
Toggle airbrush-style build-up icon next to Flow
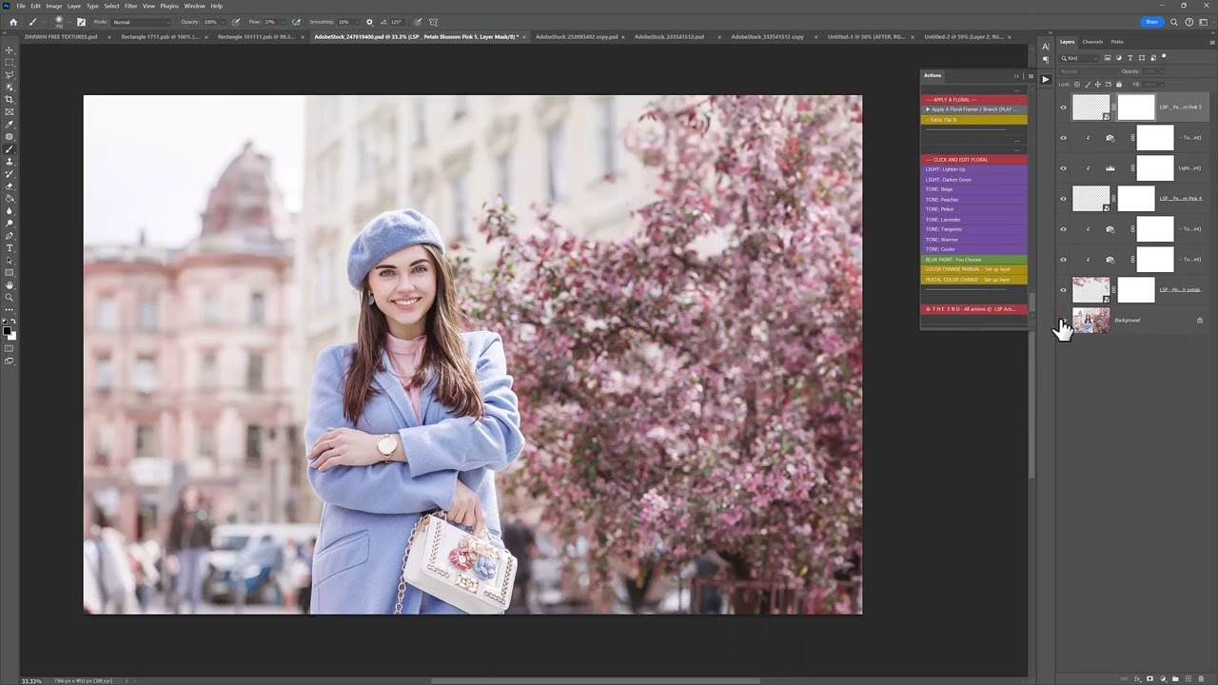pyautogui.click(x=296, y=22)
